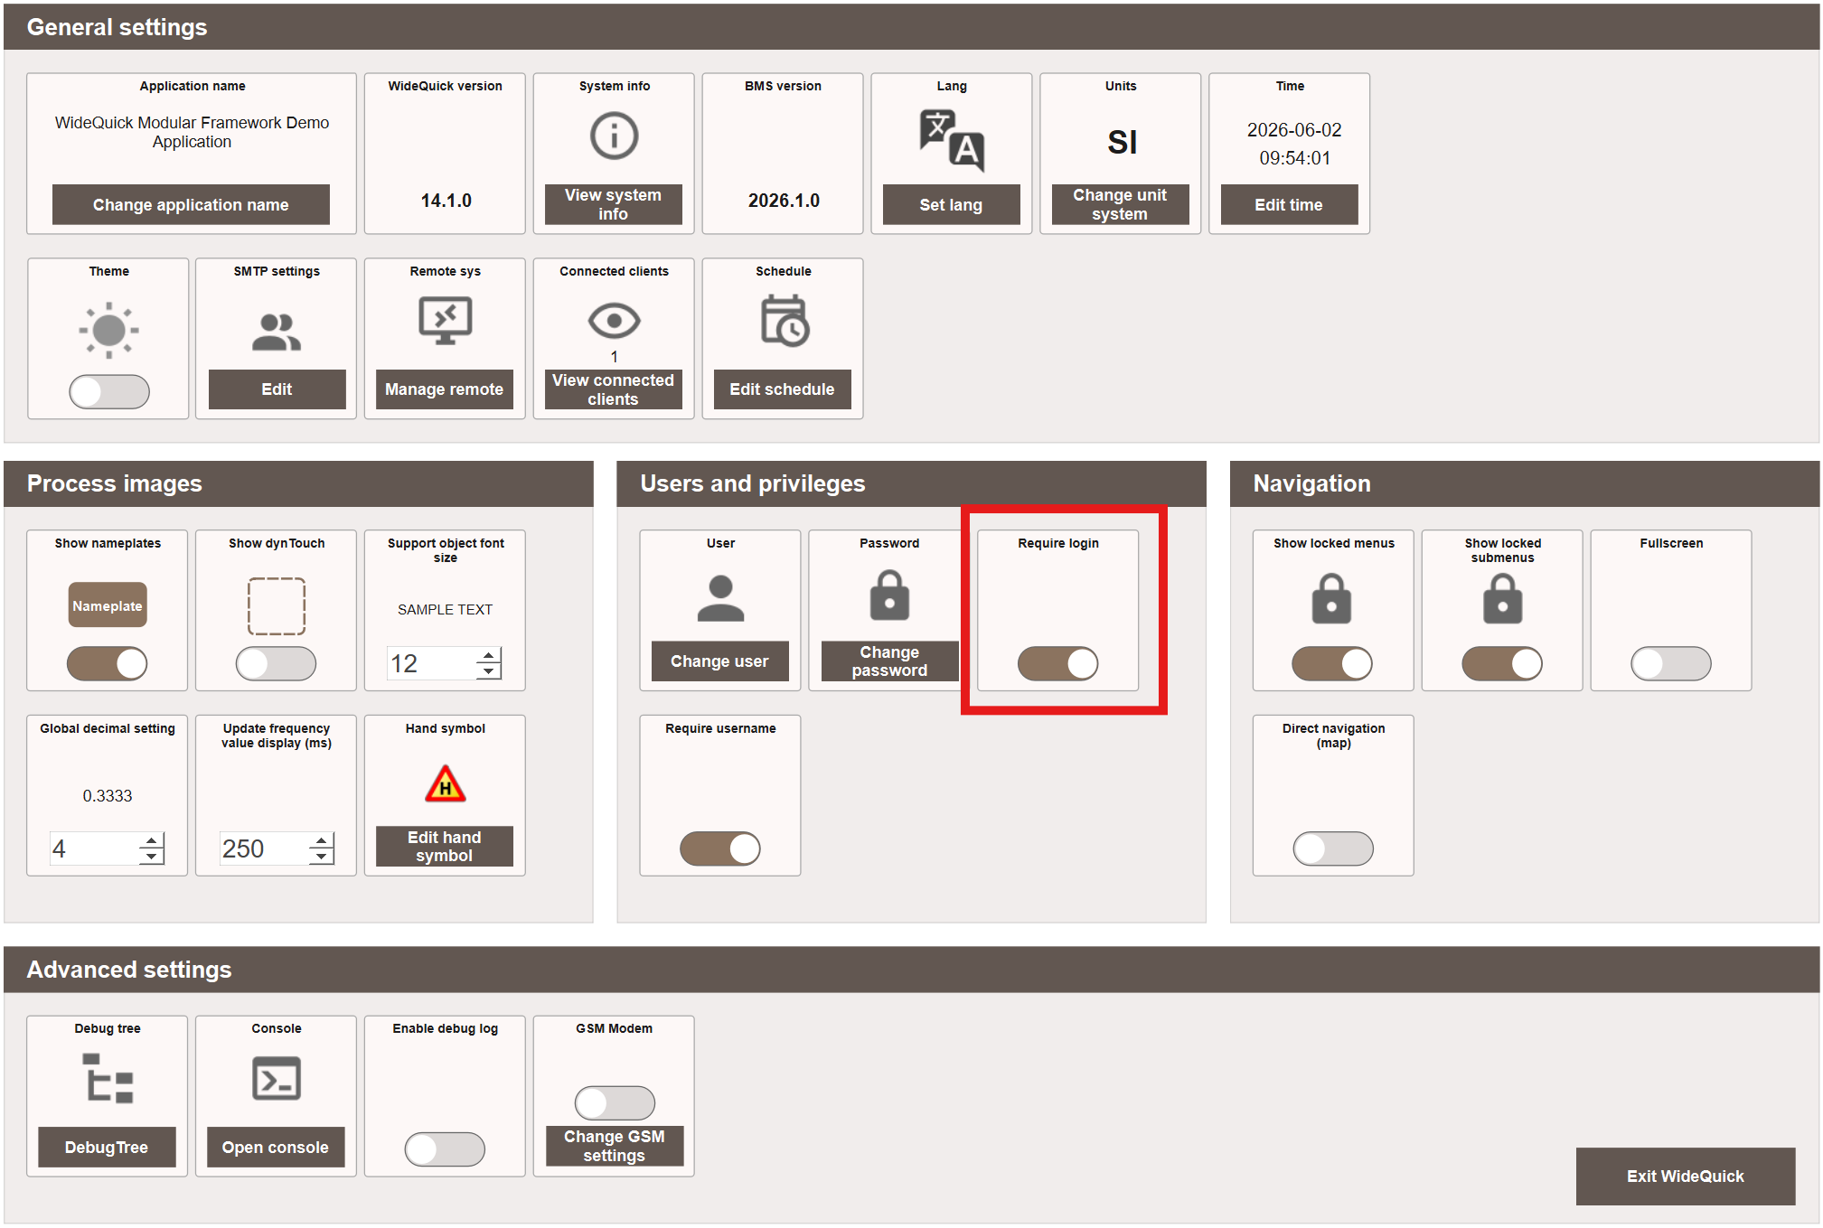Click the Show locked menus padlock icon
The height and width of the screenshot is (1228, 1823).
point(1331,598)
